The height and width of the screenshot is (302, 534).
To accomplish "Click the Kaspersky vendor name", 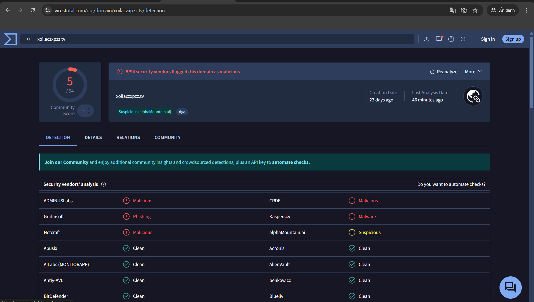I will click(x=280, y=216).
